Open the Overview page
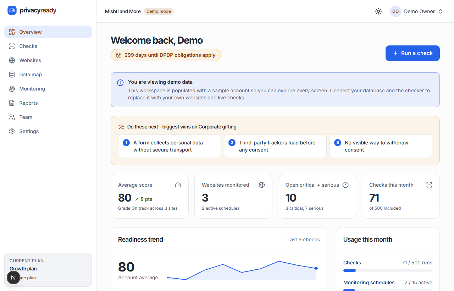Image resolution: width=454 pixels, height=291 pixels. 48,32
